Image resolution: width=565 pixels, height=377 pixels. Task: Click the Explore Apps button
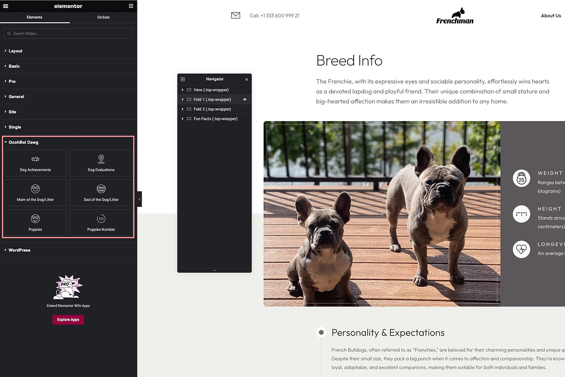tap(68, 320)
